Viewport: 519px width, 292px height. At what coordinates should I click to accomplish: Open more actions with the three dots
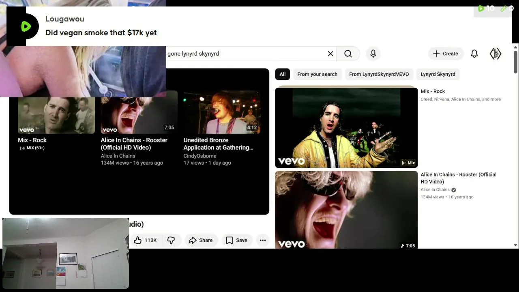[263, 240]
